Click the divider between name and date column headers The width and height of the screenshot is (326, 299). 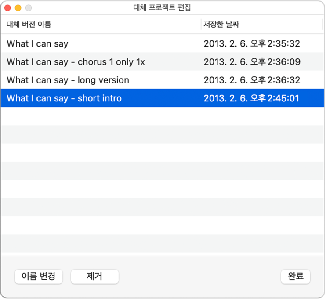point(201,24)
